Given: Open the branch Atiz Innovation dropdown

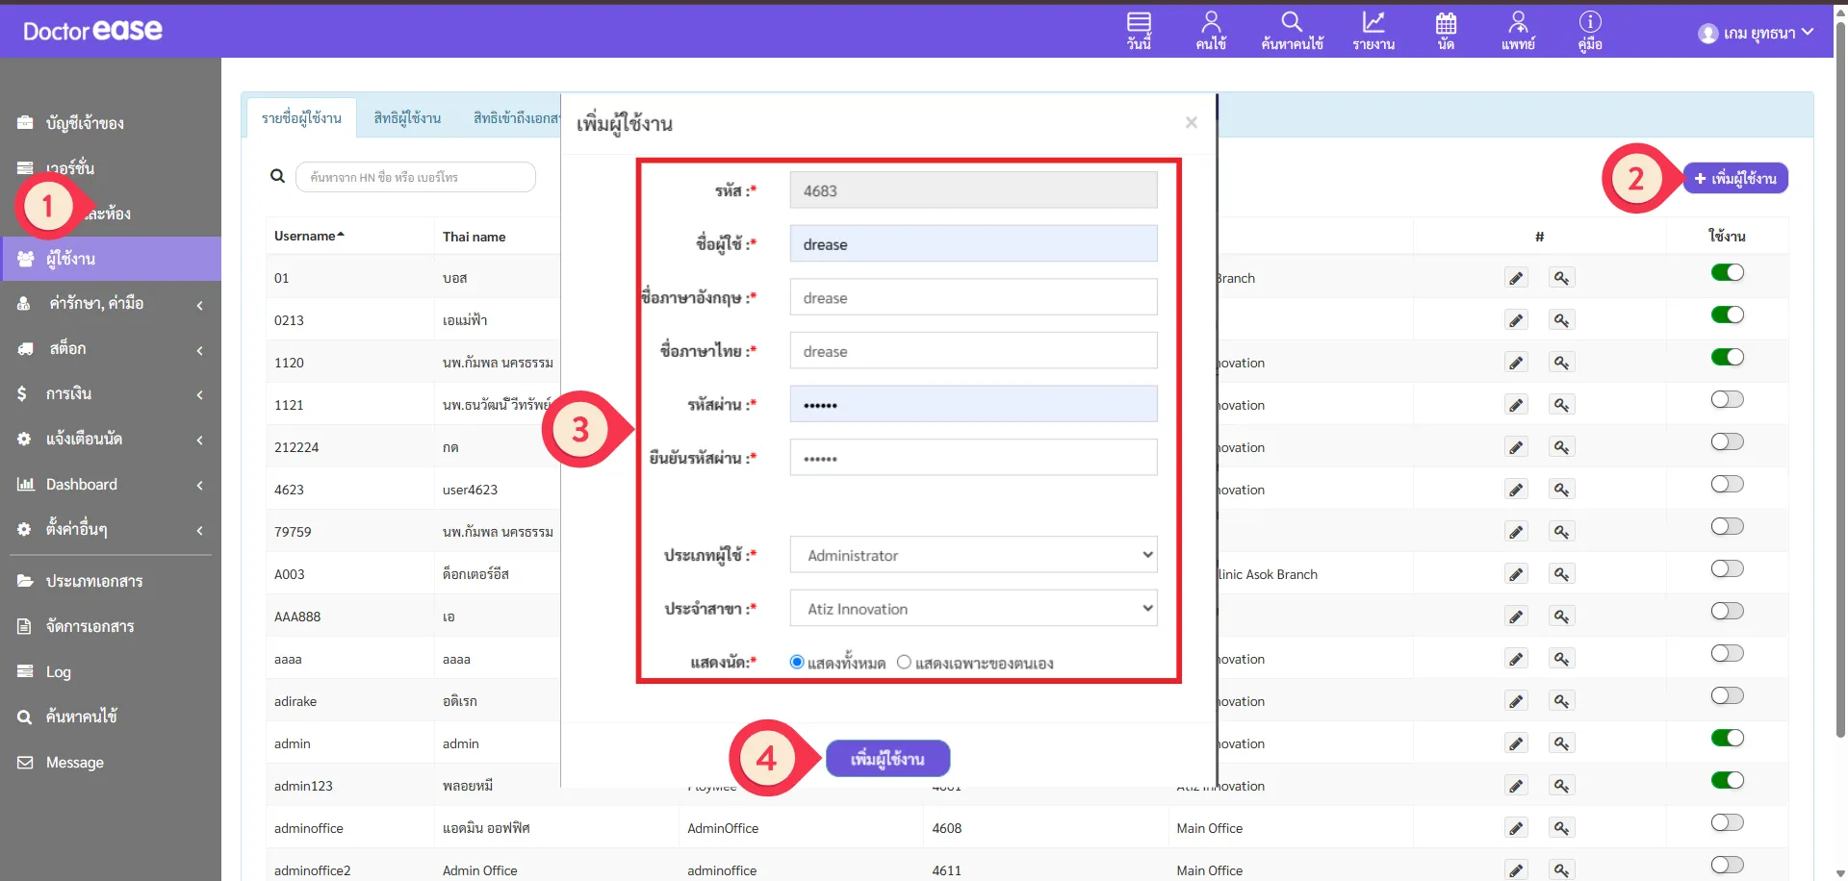Looking at the screenshot, I should (x=973, y=609).
